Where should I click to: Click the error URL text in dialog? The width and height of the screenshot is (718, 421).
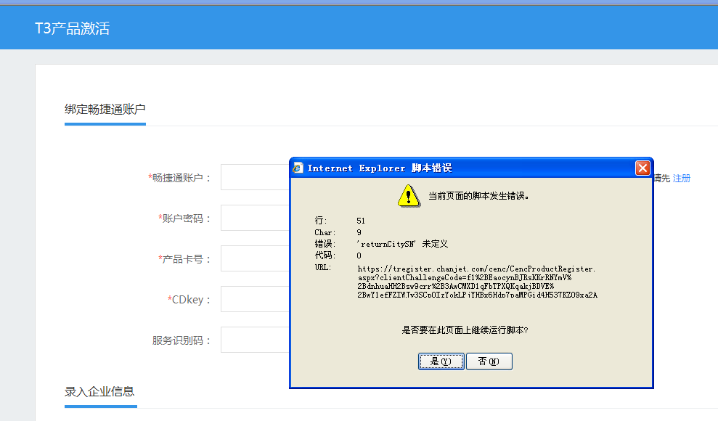477,282
